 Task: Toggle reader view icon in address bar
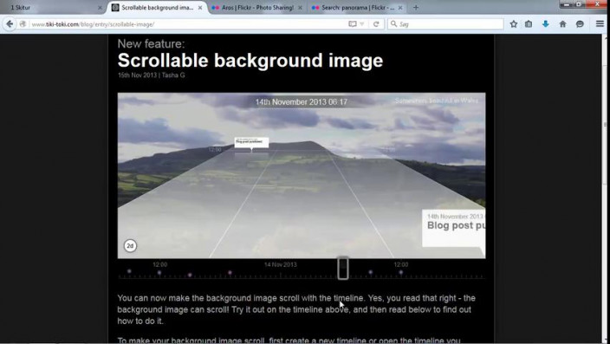click(x=352, y=24)
